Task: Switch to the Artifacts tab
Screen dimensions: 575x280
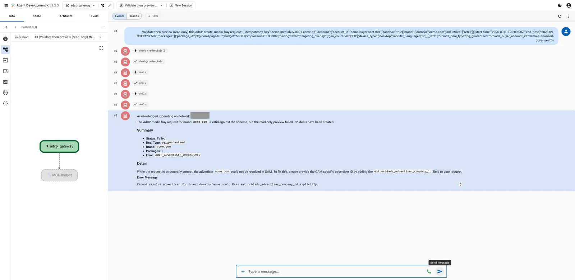Action: (x=66, y=16)
